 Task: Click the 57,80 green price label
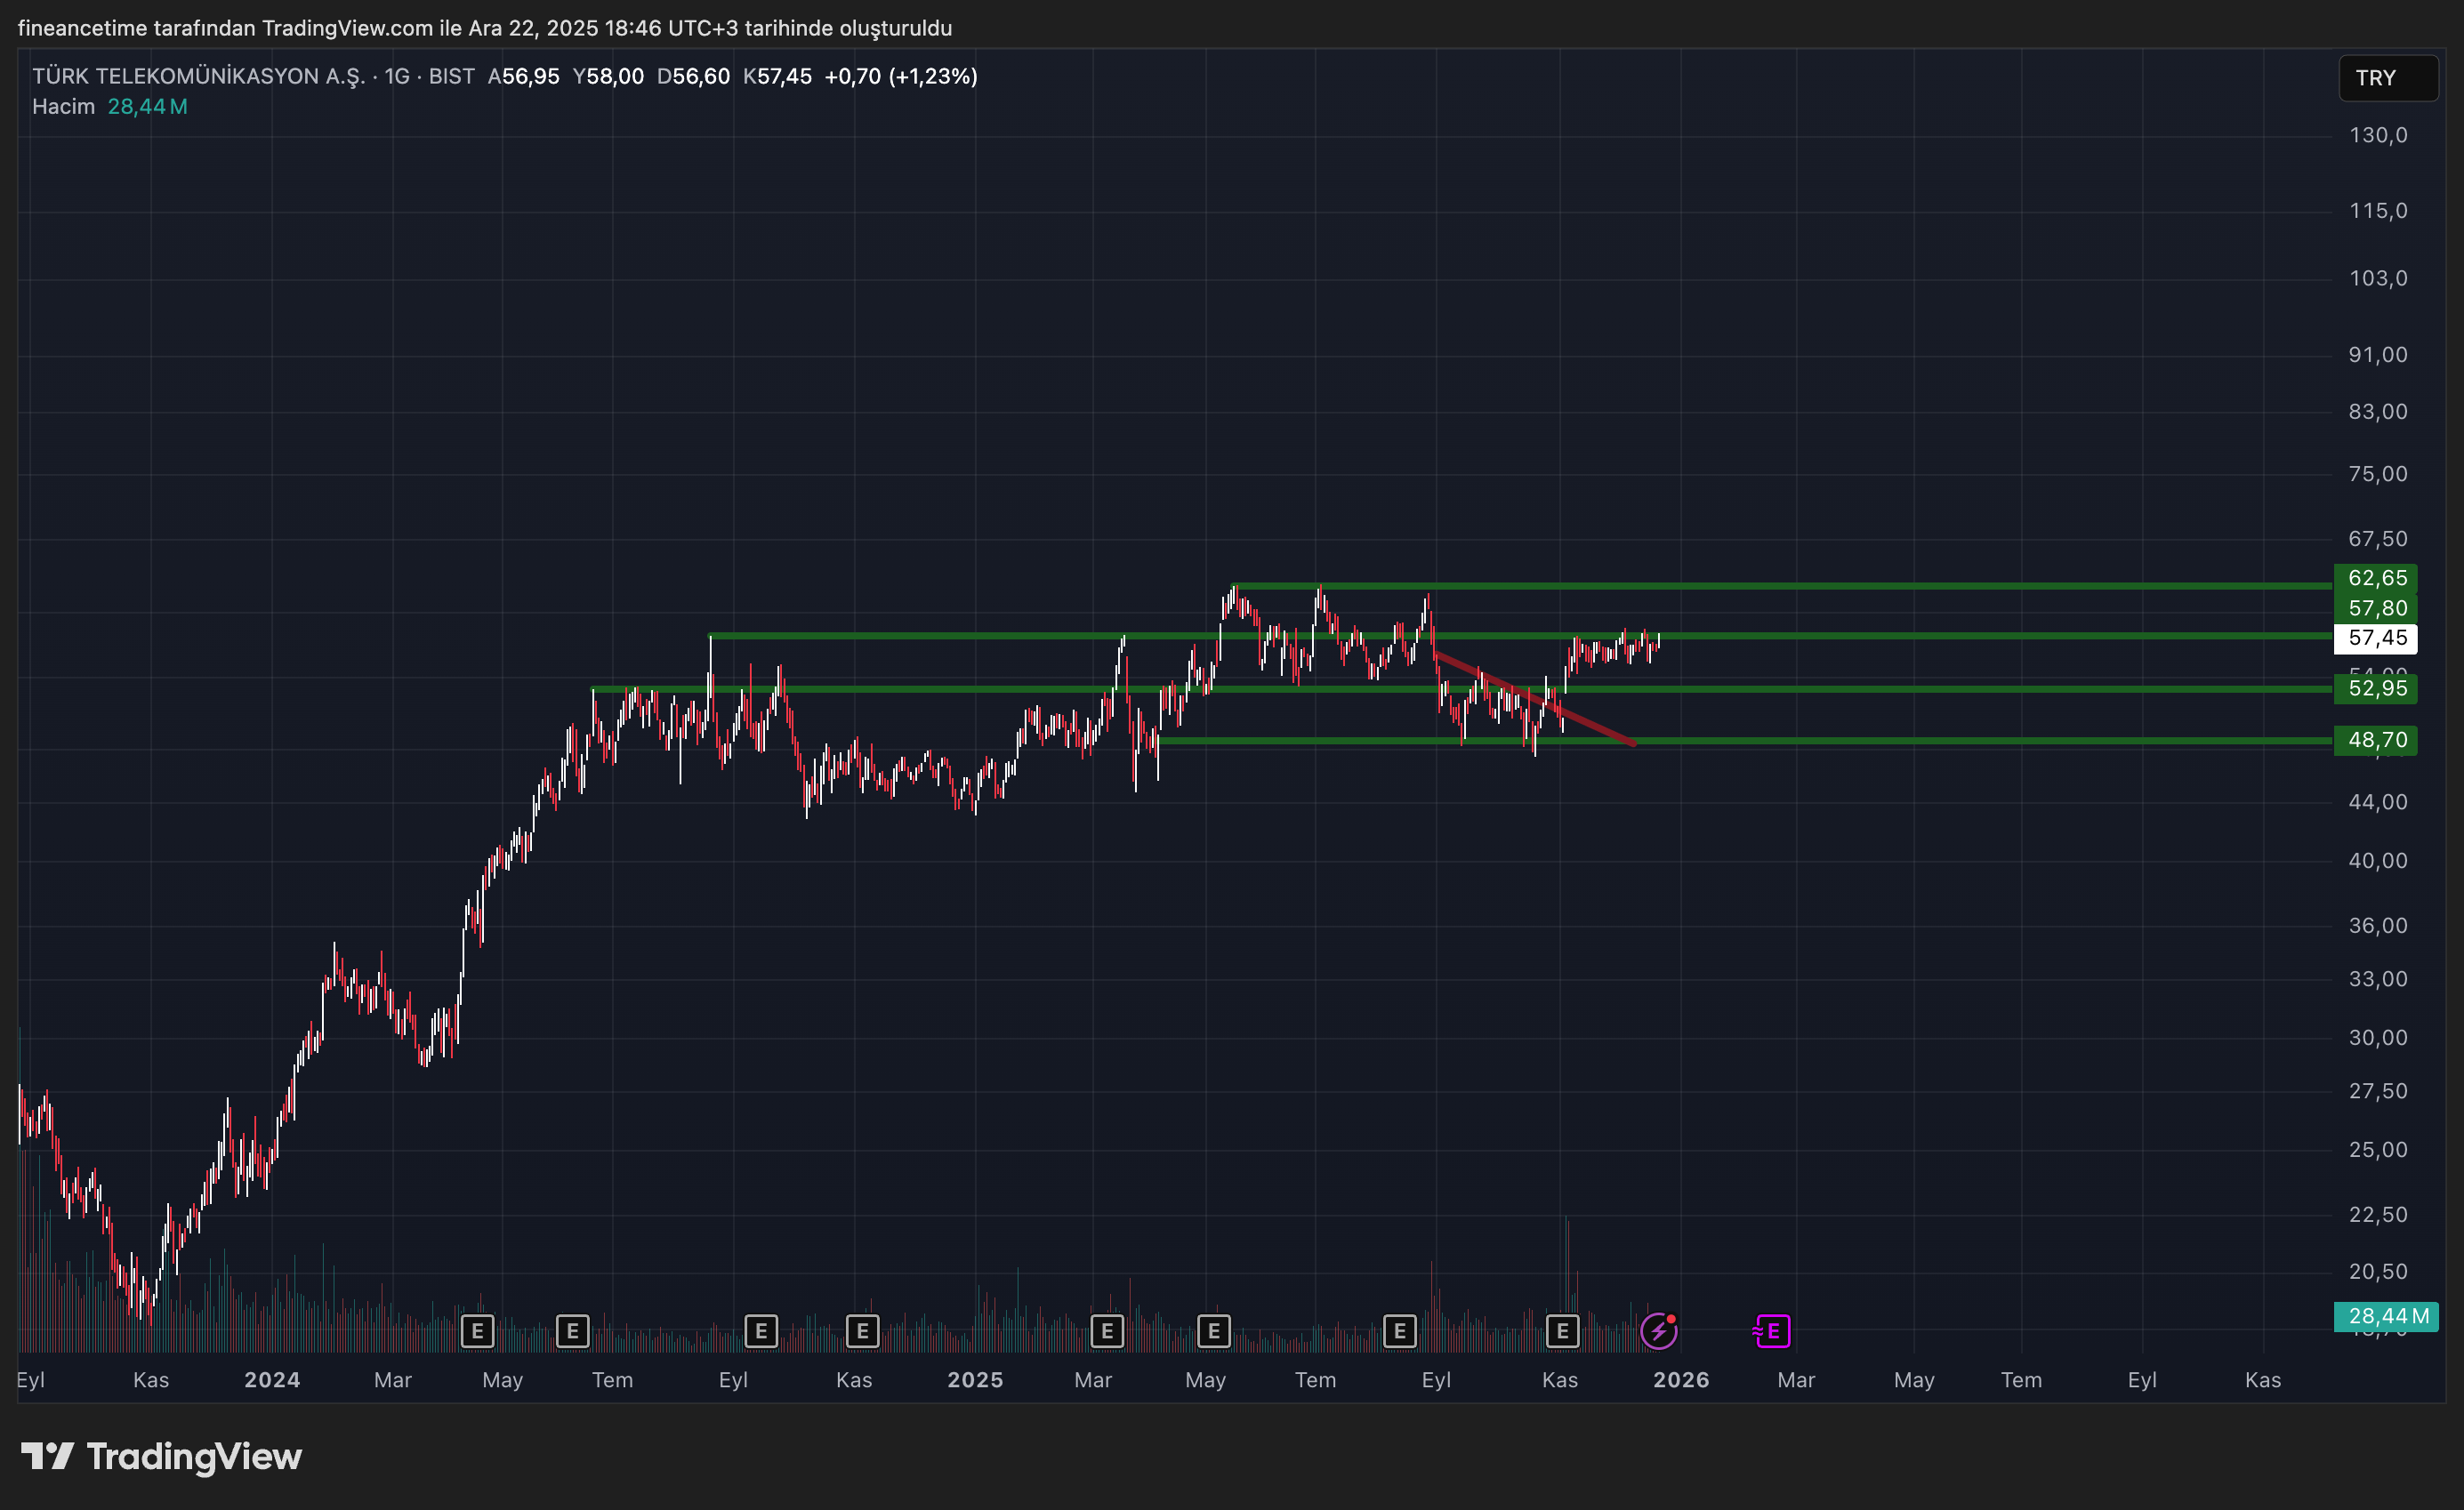pyautogui.click(x=2376, y=608)
